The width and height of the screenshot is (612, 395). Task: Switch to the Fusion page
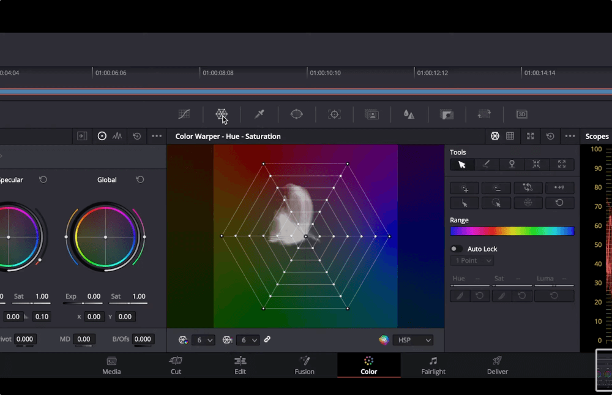(304, 366)
